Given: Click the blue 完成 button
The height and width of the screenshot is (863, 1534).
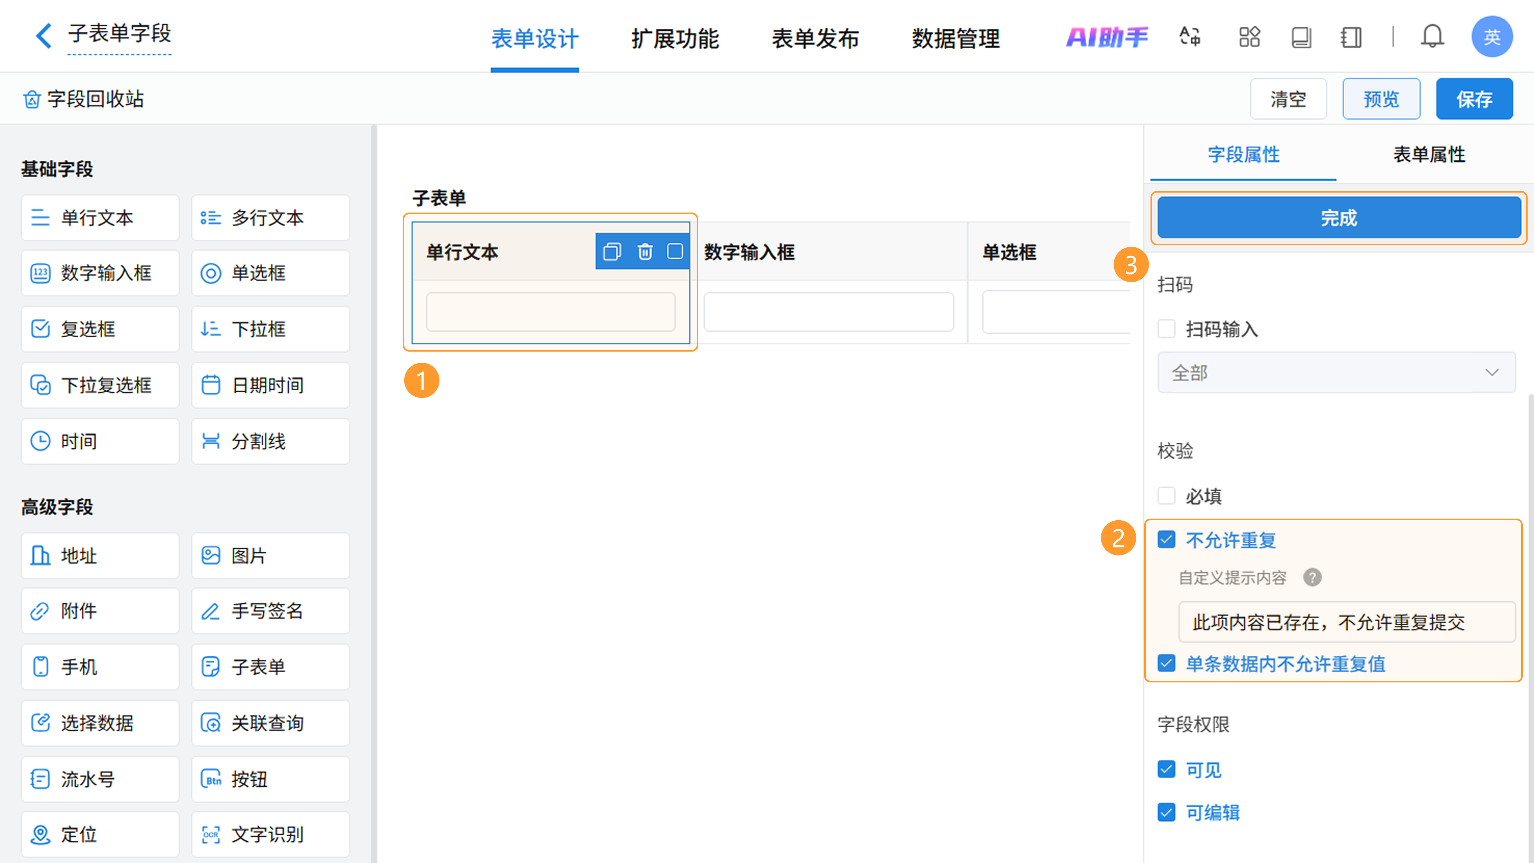Looking at the screenshot, I should tap(1338, 218).
